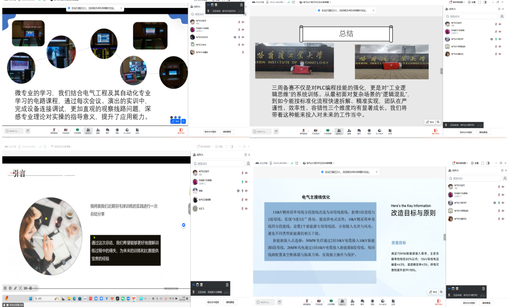Click red Leave Meeting button in 微专业 window
The image size is (525, 307).
click(181, 131)
